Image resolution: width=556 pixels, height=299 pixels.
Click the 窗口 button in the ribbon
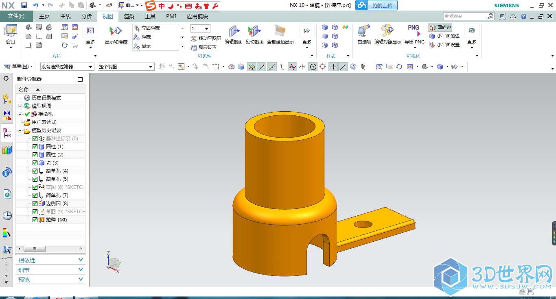(11, 36)
